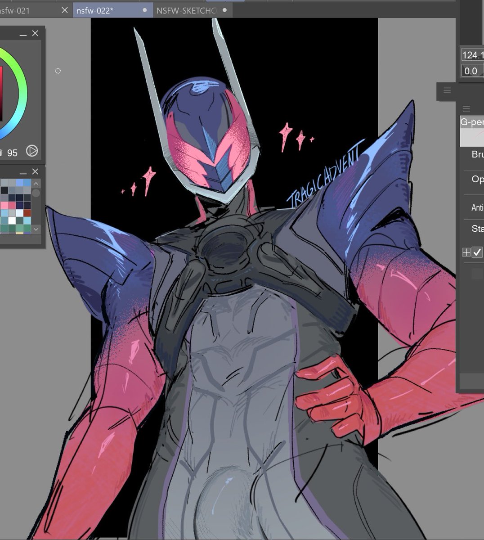The height and width of the screenshot is (540, 484).
Task: Edit the 124.1 value field
Action: click(x=472, y=55)
